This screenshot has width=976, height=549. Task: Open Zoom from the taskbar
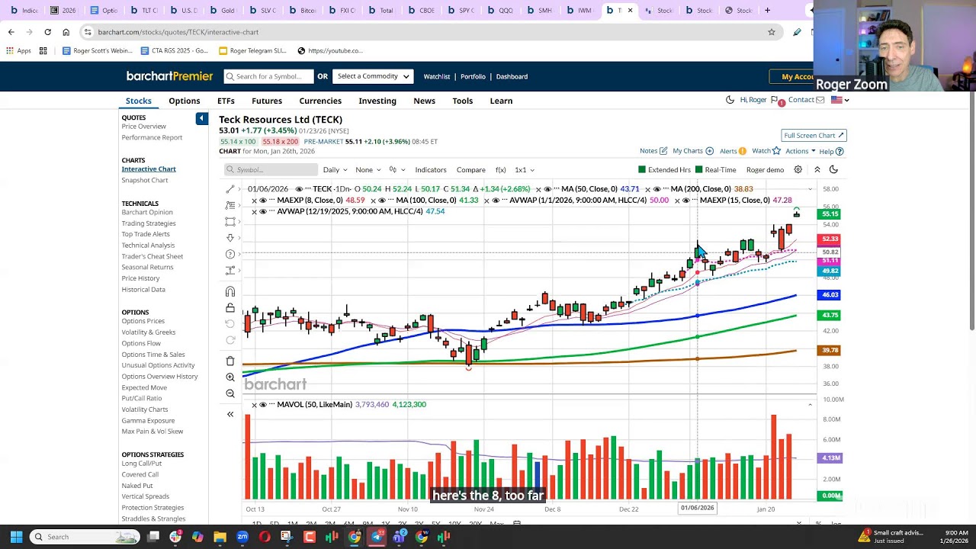[242, 537]
